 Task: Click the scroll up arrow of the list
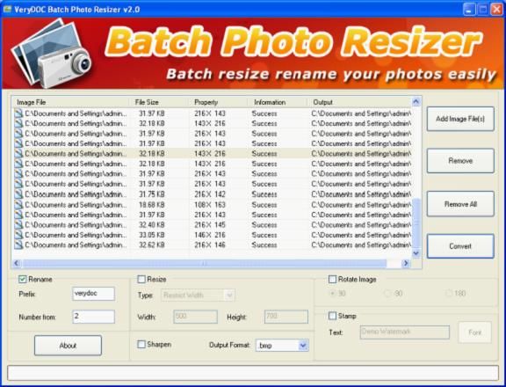tap(416, 102)
